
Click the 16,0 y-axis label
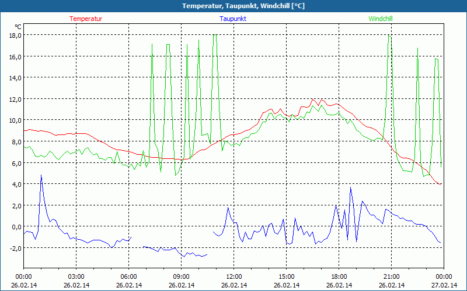[15, 56]
